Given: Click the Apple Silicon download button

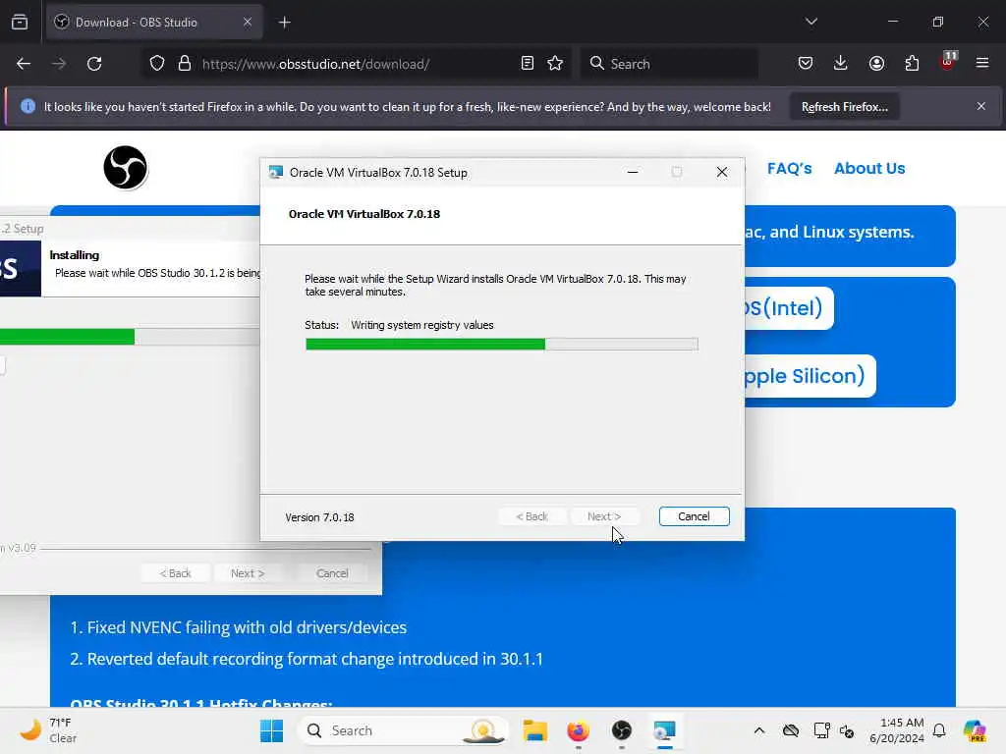Looking at the screenshot, I should tap(810, 376).
